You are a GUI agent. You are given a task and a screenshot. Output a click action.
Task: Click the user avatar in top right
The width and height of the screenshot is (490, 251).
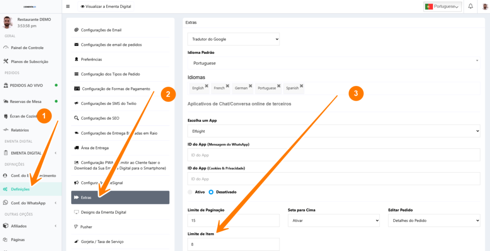click(x=486, y=7)
